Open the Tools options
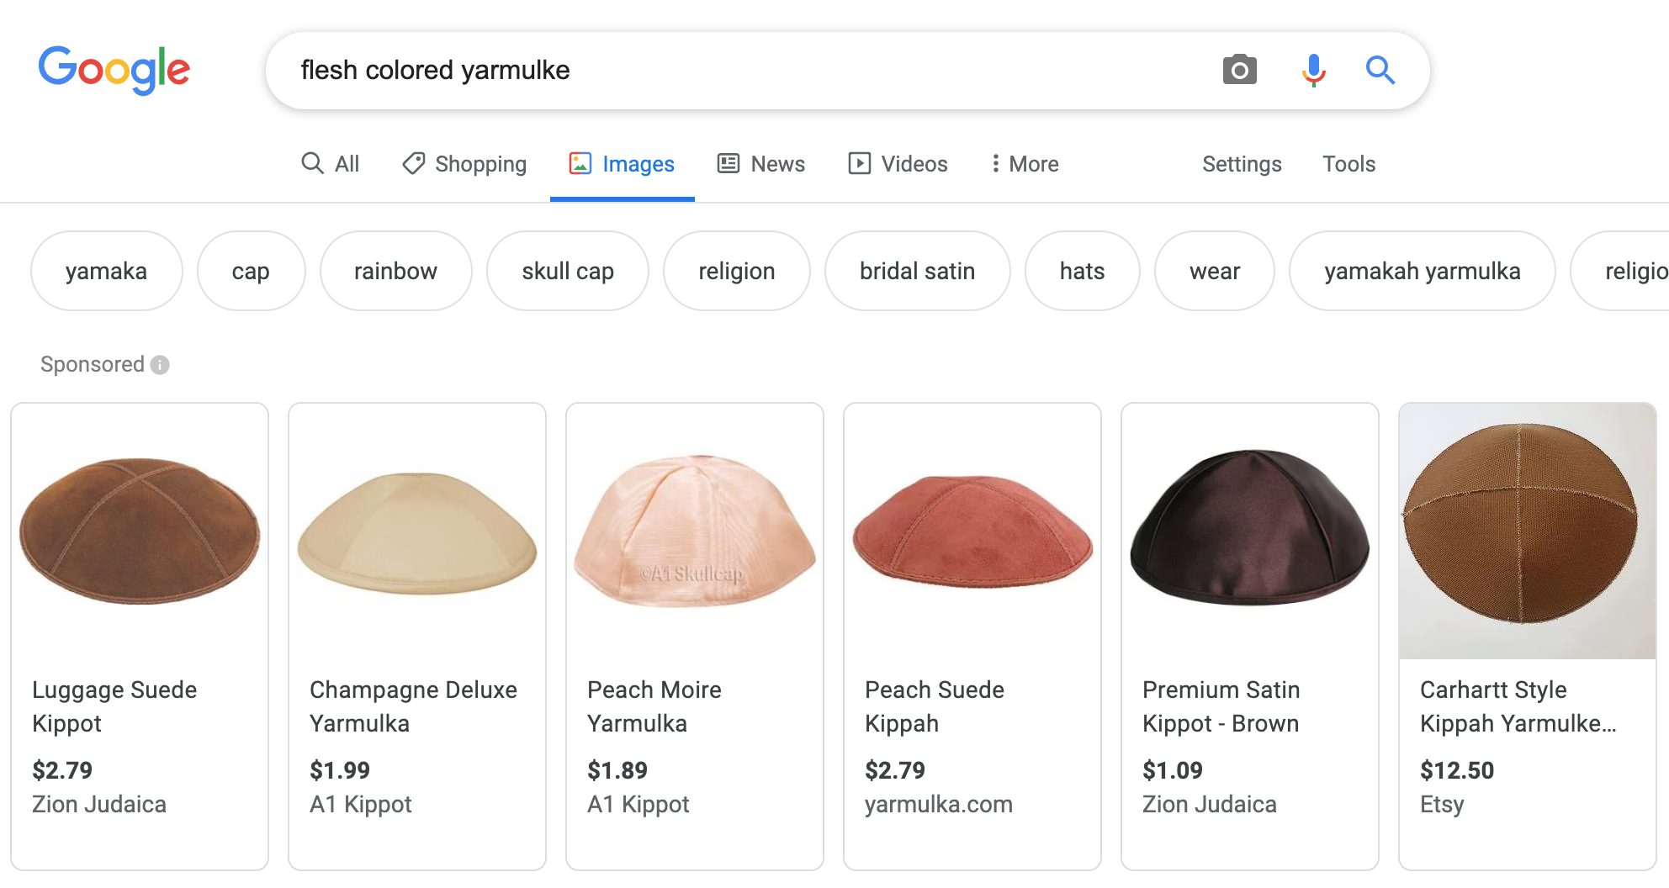 pos(1348,163)
